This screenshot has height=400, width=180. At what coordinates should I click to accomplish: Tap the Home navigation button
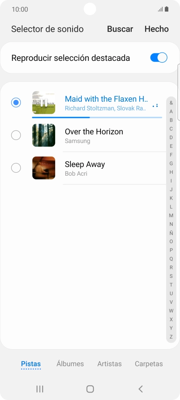pyautogui.click(x=90, y=389)
